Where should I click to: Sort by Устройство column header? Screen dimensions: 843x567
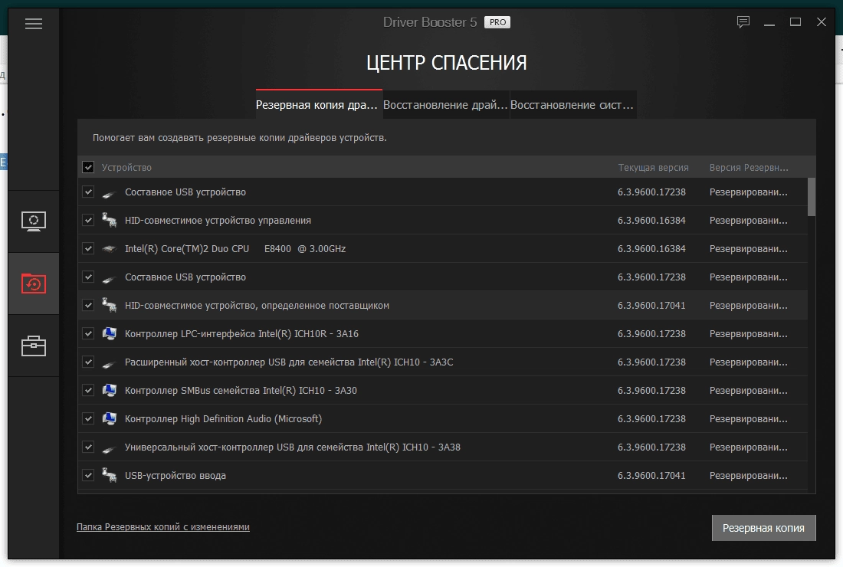(x=126, y=168)
